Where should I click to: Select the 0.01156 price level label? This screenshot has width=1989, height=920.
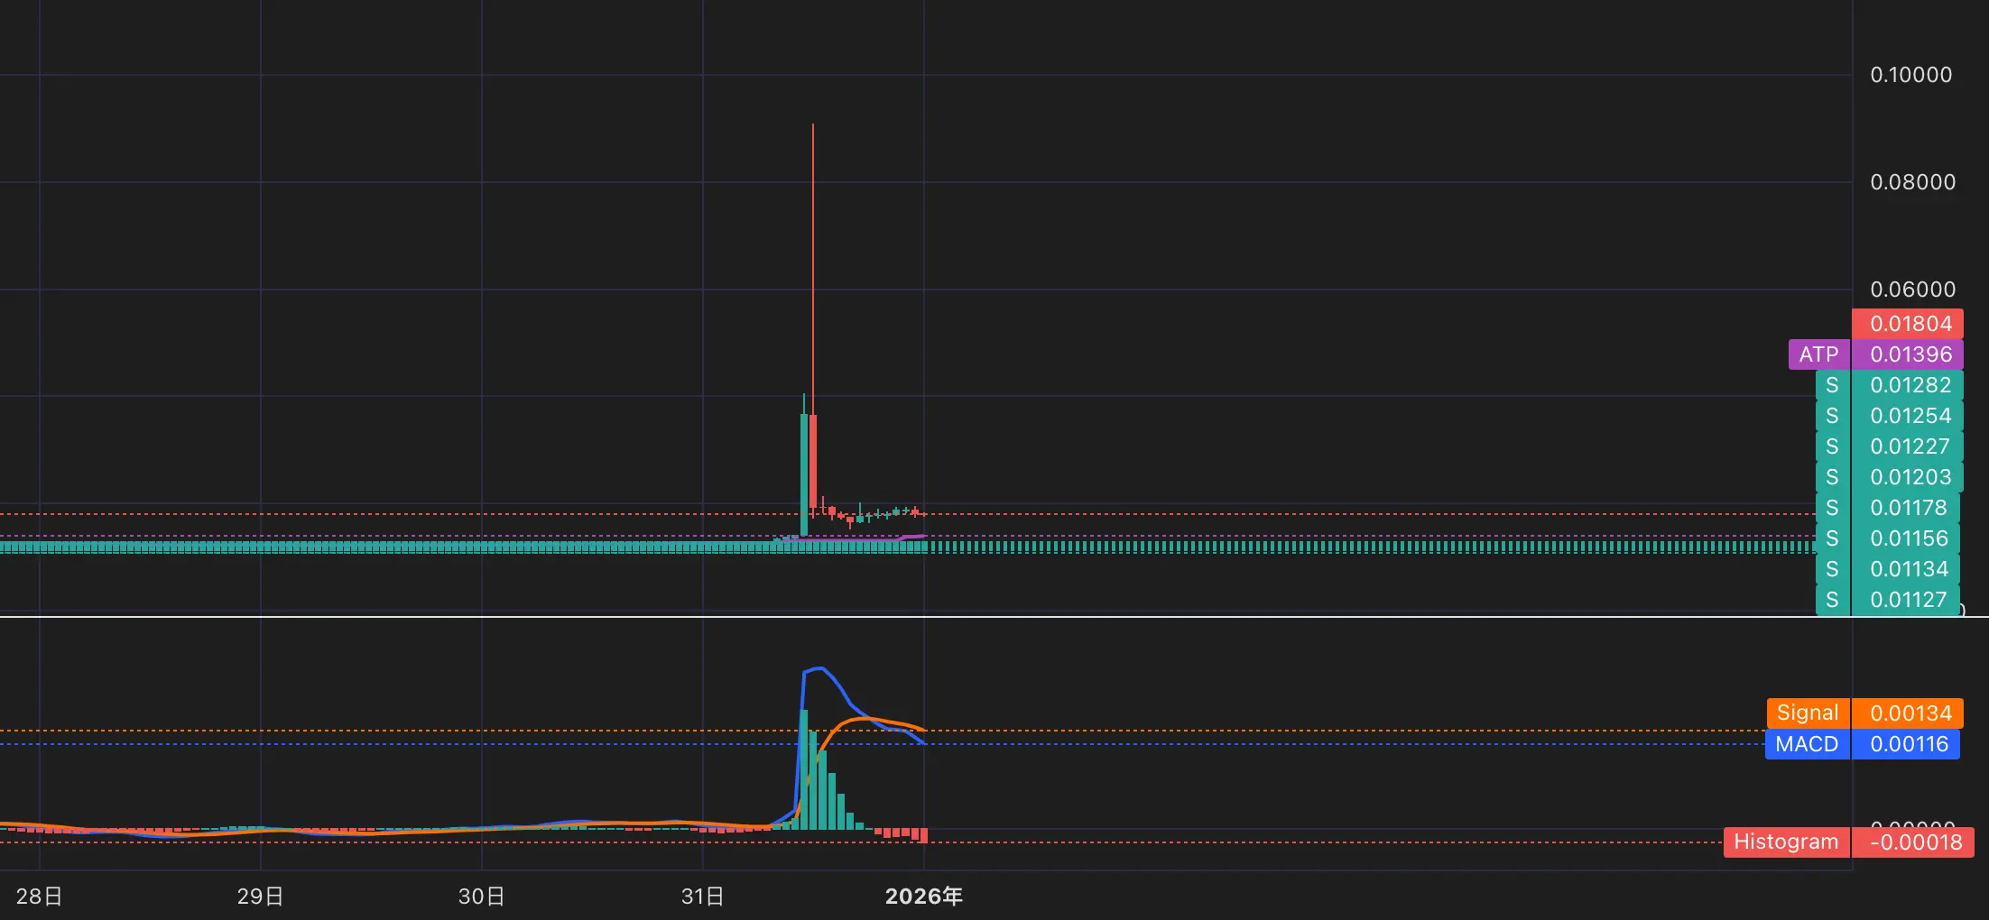coord(1907,538)
